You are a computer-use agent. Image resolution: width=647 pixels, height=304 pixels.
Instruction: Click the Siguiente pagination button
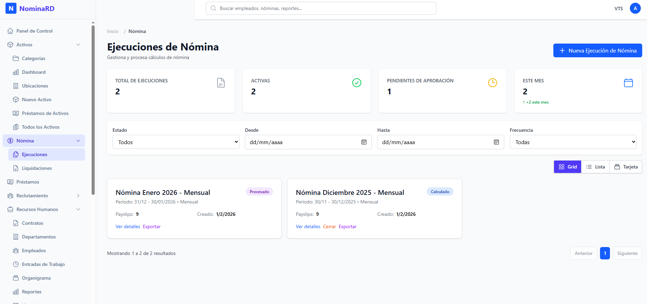coord(627,253)
